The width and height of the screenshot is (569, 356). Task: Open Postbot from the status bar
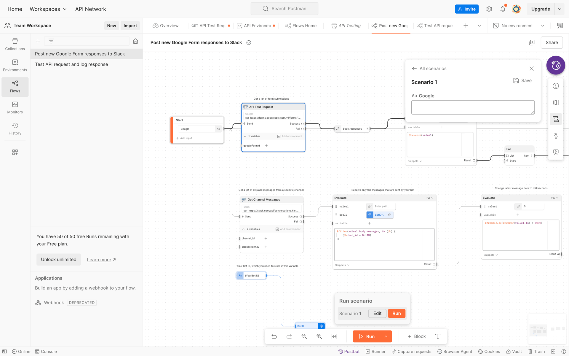point(349,352)
